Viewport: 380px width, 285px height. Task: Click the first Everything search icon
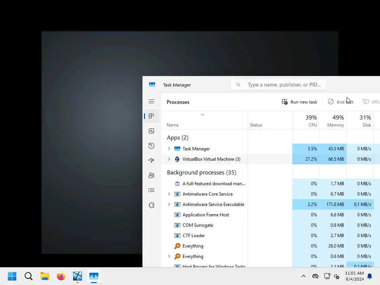coord(177,246)
